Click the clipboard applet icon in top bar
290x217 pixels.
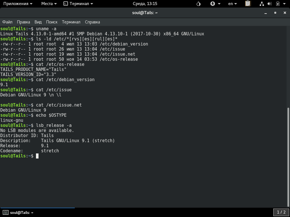pyautogui.click(x=248, y=3)
